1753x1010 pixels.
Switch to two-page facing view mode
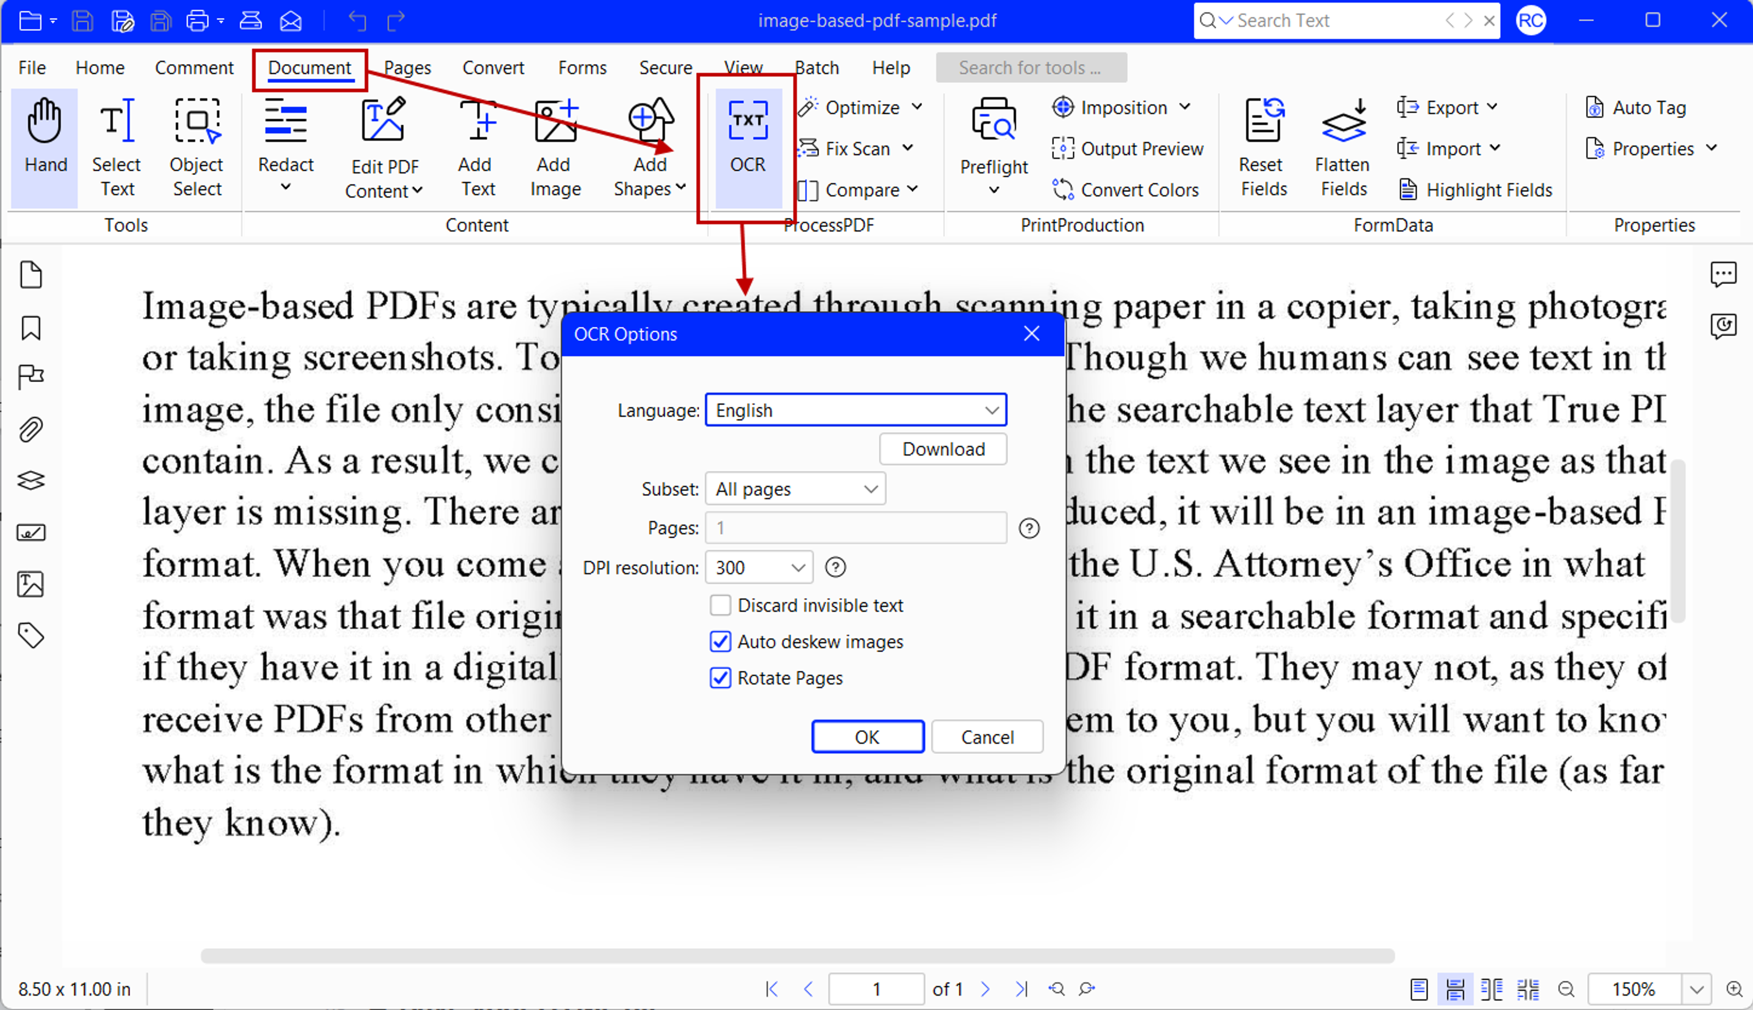coord(1491,989)
